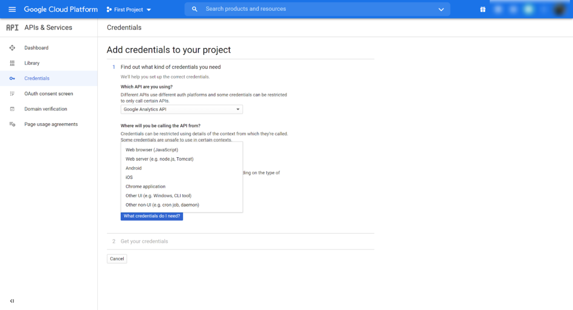Focus the Search products and resources field
Viewport: 573px width, 310px height.
(x=317, y=9)
